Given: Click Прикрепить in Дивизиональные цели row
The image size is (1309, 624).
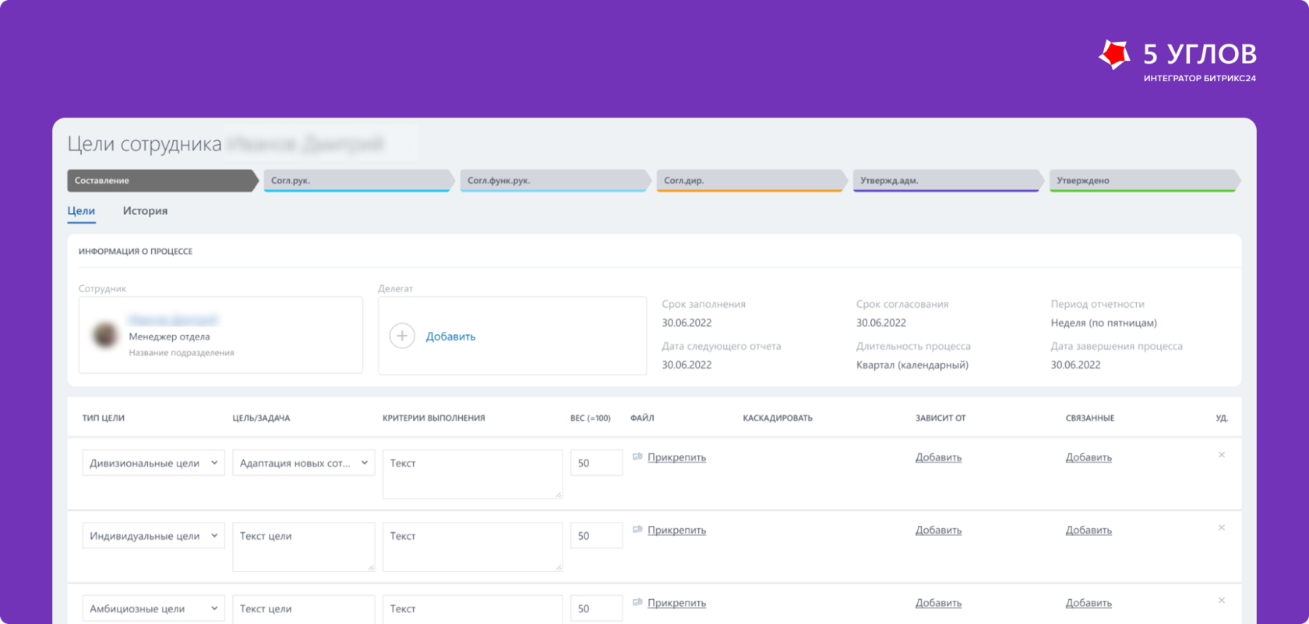Looking at the screenshot, I should point(676,457).
